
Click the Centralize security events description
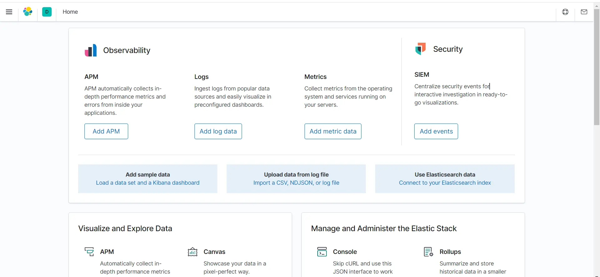(x=461, y=95)
